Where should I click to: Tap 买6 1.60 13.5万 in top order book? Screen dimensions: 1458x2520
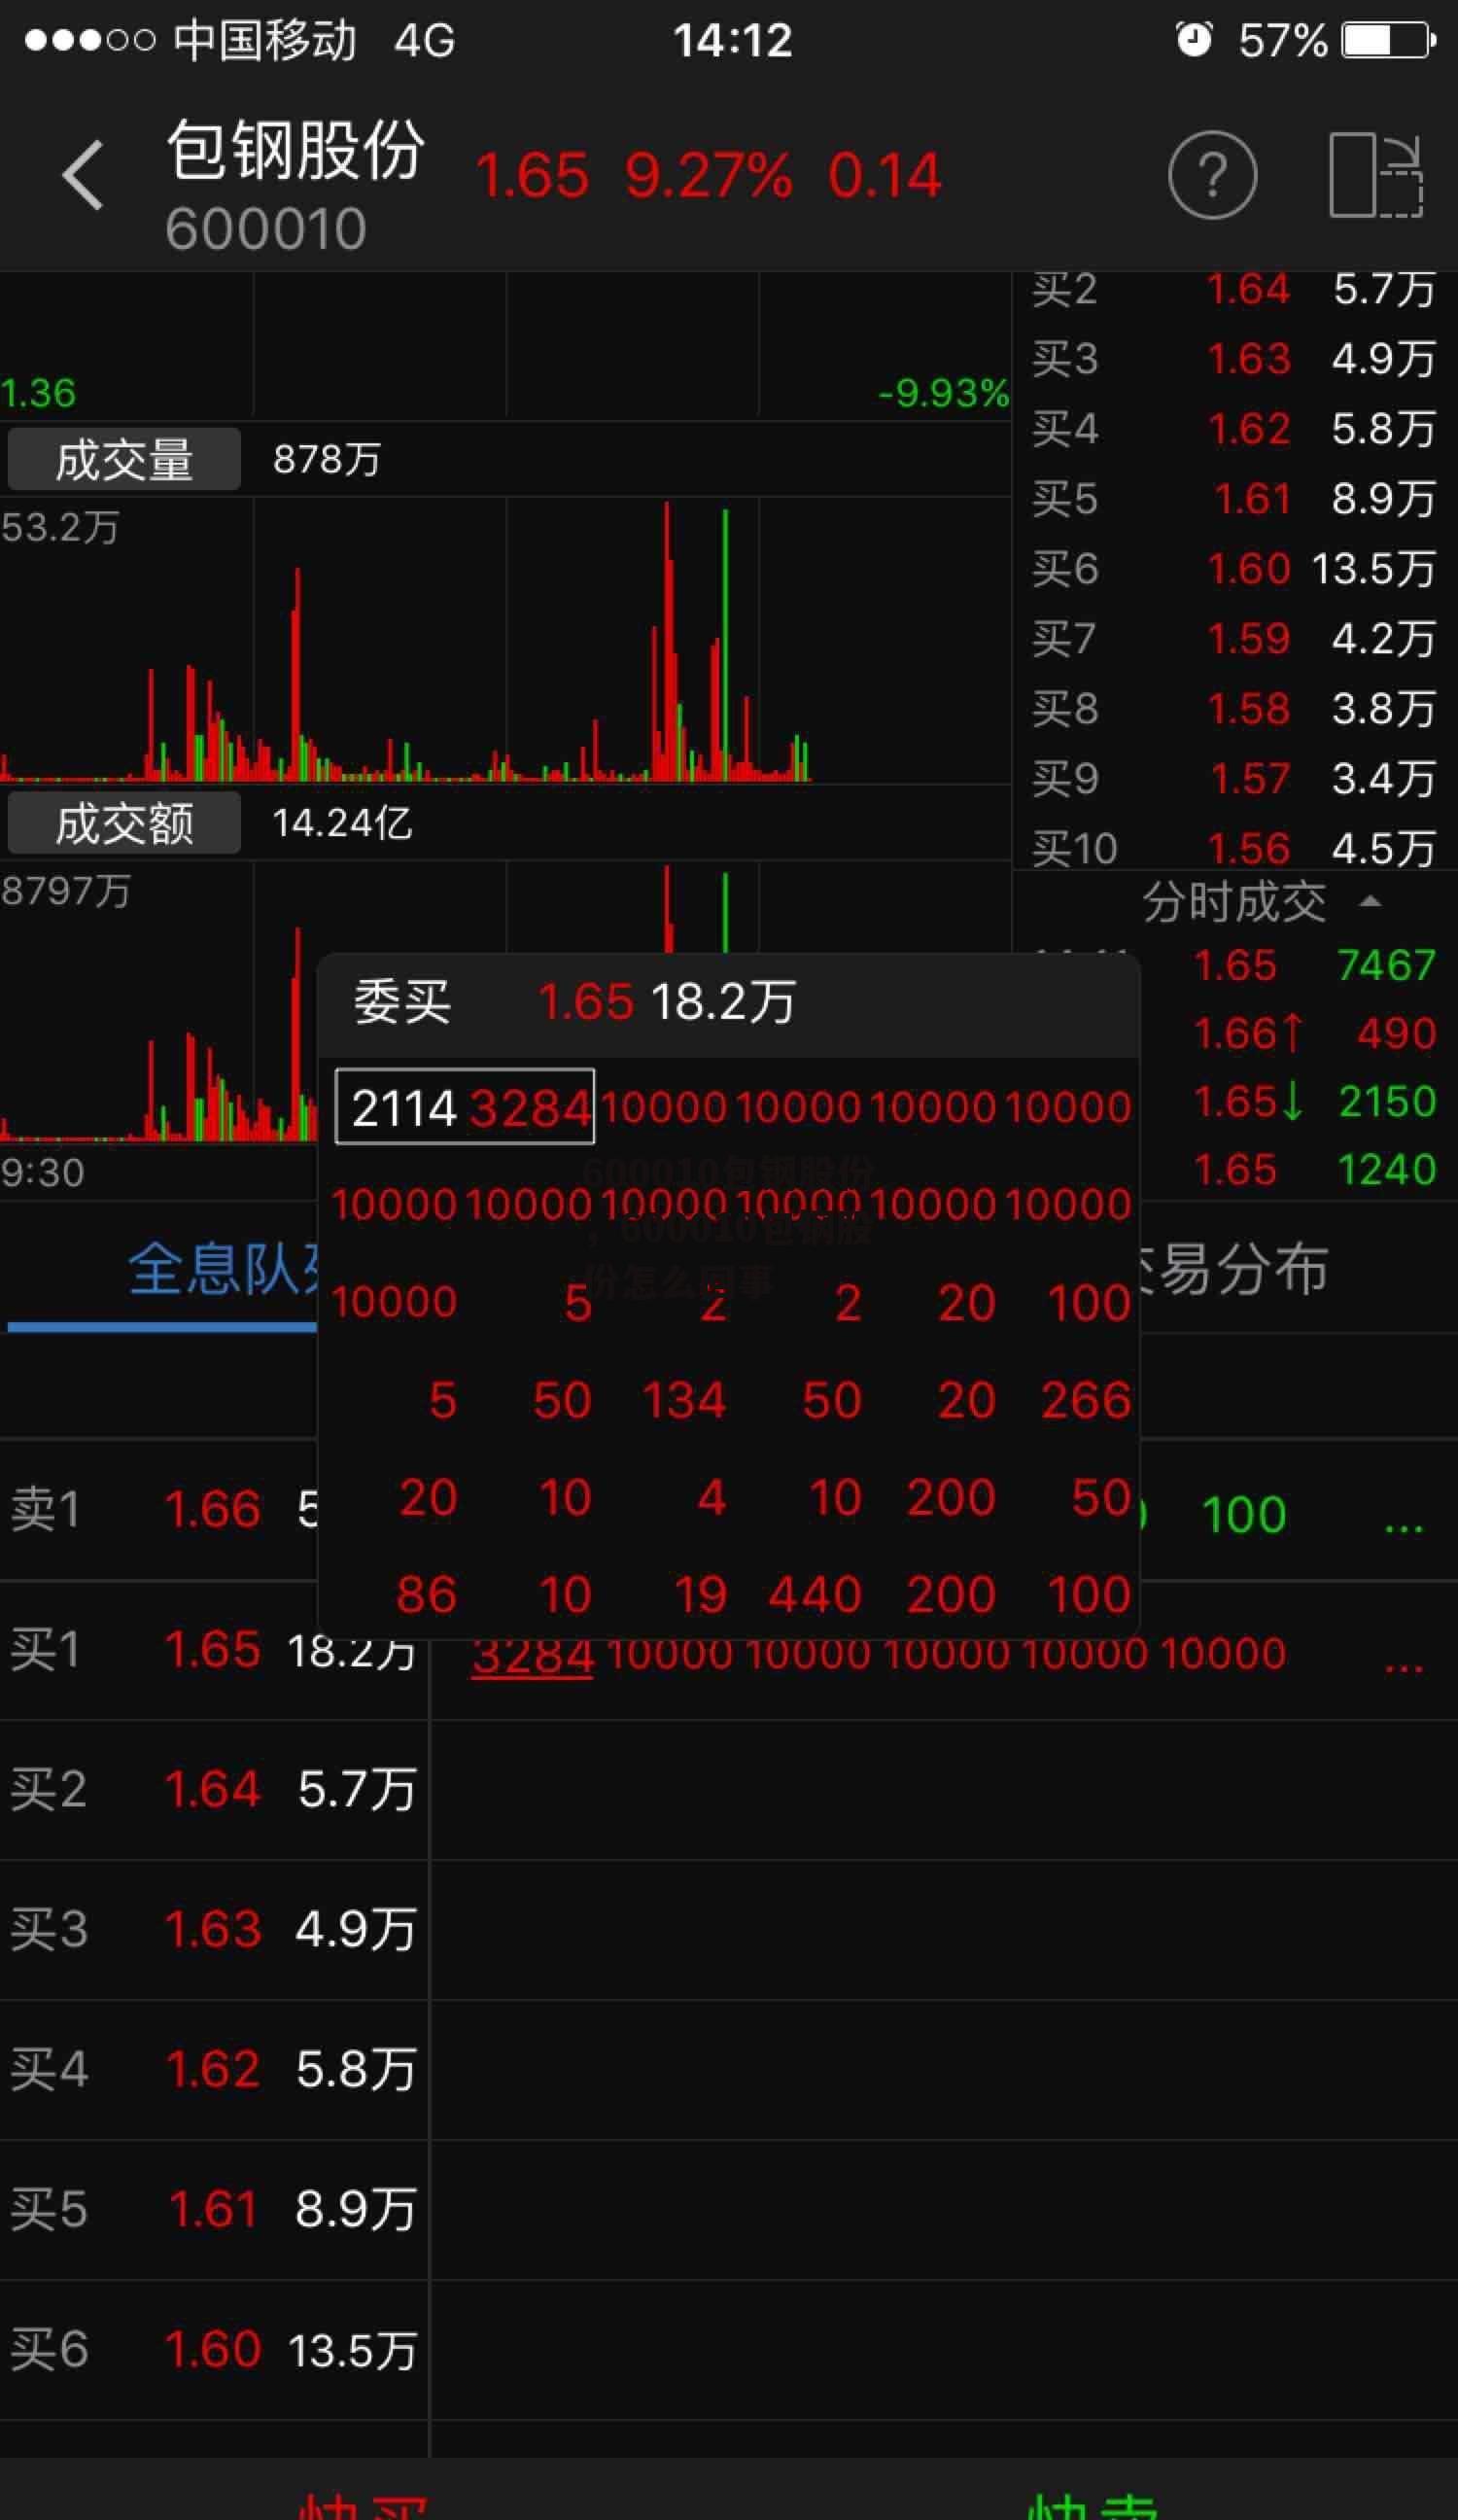[1235, 568]
